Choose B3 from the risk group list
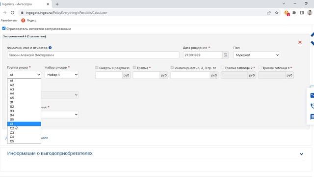Screen dimensions: 314x177 coord(24,111)
